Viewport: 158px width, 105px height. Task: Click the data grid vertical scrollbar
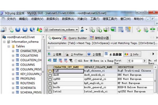pyautogui.click(x=155, y=80)
